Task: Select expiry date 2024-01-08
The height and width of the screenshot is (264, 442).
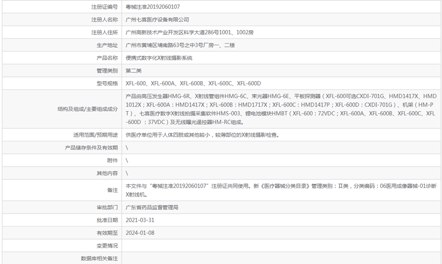Action: pyautogui.click(x=140, y=233)
